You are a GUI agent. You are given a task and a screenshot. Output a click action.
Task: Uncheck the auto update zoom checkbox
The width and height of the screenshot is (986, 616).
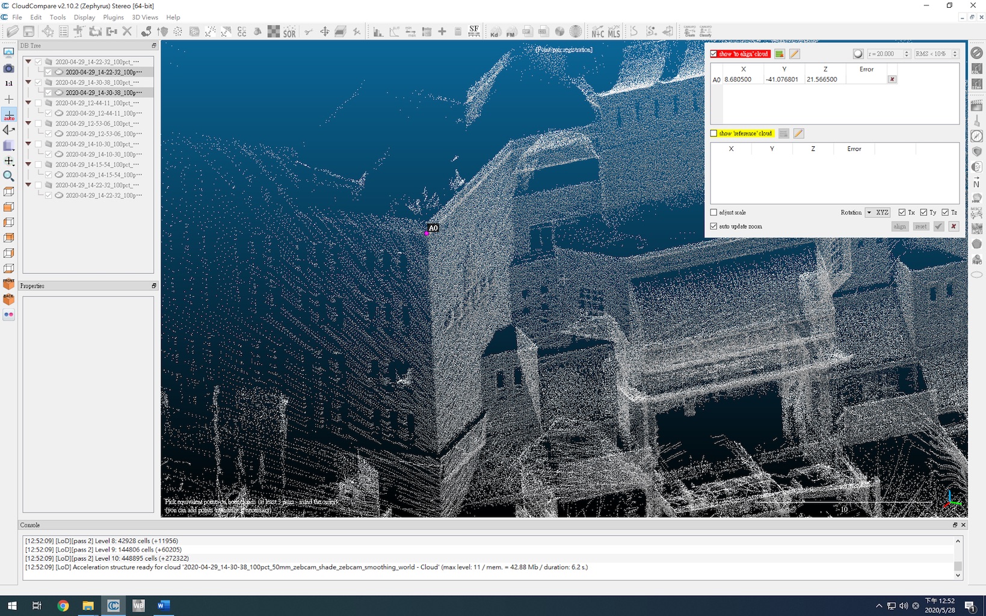pos(714,226)
